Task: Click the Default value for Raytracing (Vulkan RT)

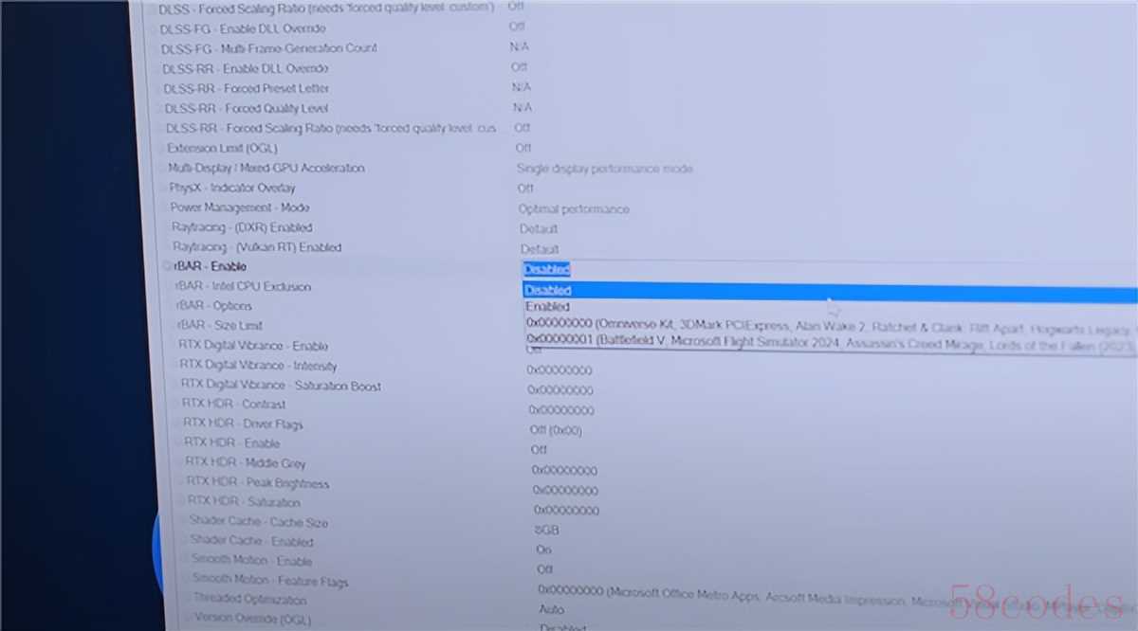Action: [x=540, y=249]
